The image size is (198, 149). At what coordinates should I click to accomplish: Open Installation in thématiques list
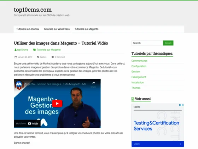[138, 82]
